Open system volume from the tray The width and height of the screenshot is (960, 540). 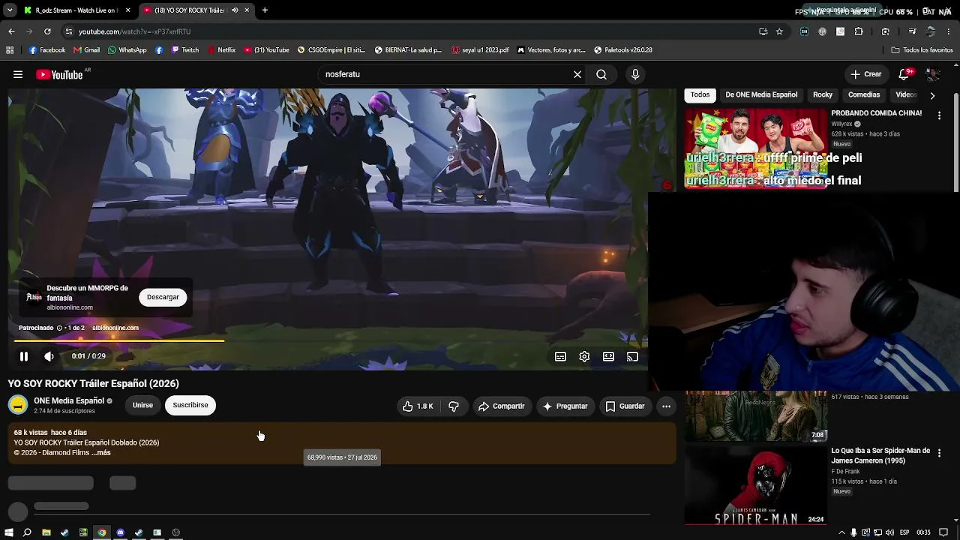coord(891,532)
